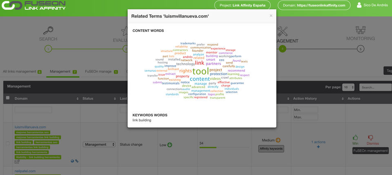The image size is (392, 175).
Task: Click the Dismiss action label
Action: point(373,144)
